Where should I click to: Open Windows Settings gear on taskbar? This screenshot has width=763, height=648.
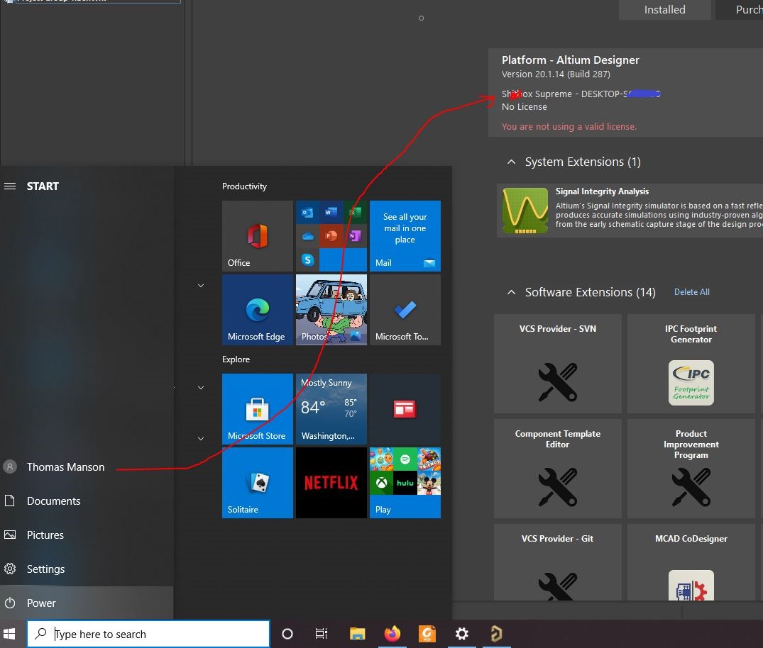[462, 634]
